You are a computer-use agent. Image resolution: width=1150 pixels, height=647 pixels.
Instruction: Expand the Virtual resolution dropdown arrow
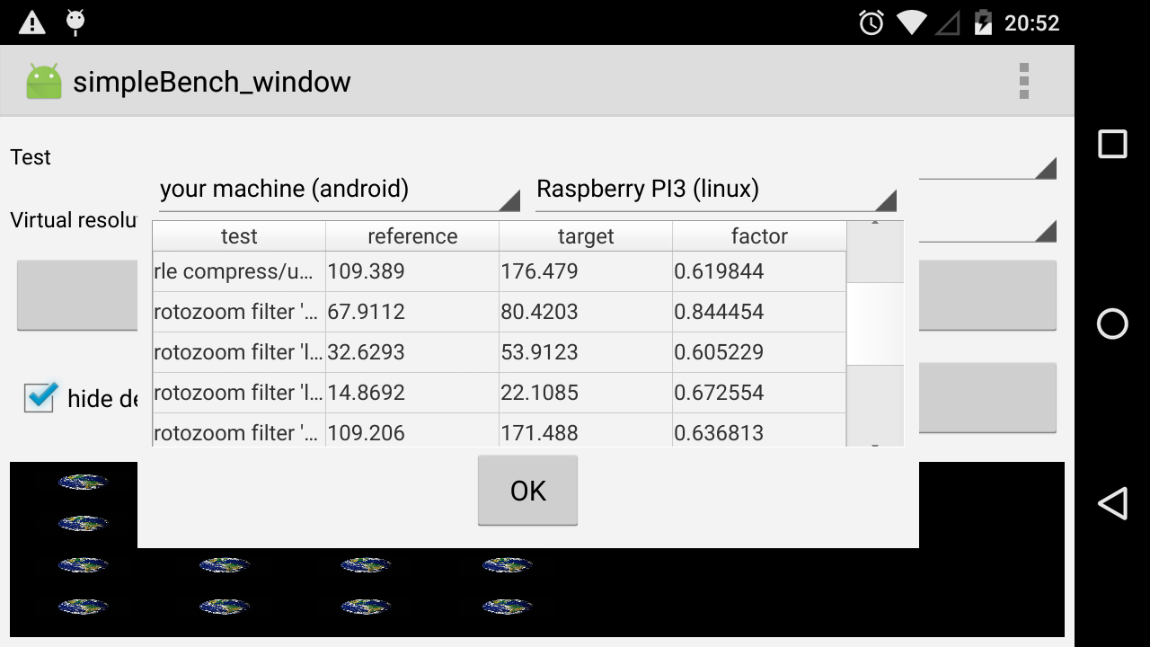[1045, 231]
